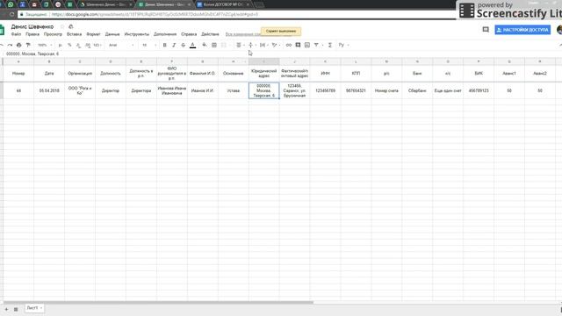Click the Настройки доступа share button
562x316 pixels.
click(522, 30)
